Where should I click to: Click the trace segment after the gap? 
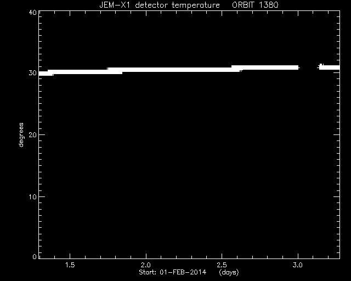coord(329,67)
